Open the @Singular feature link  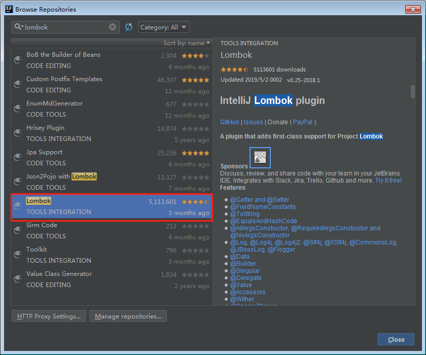tap(245, 271)
